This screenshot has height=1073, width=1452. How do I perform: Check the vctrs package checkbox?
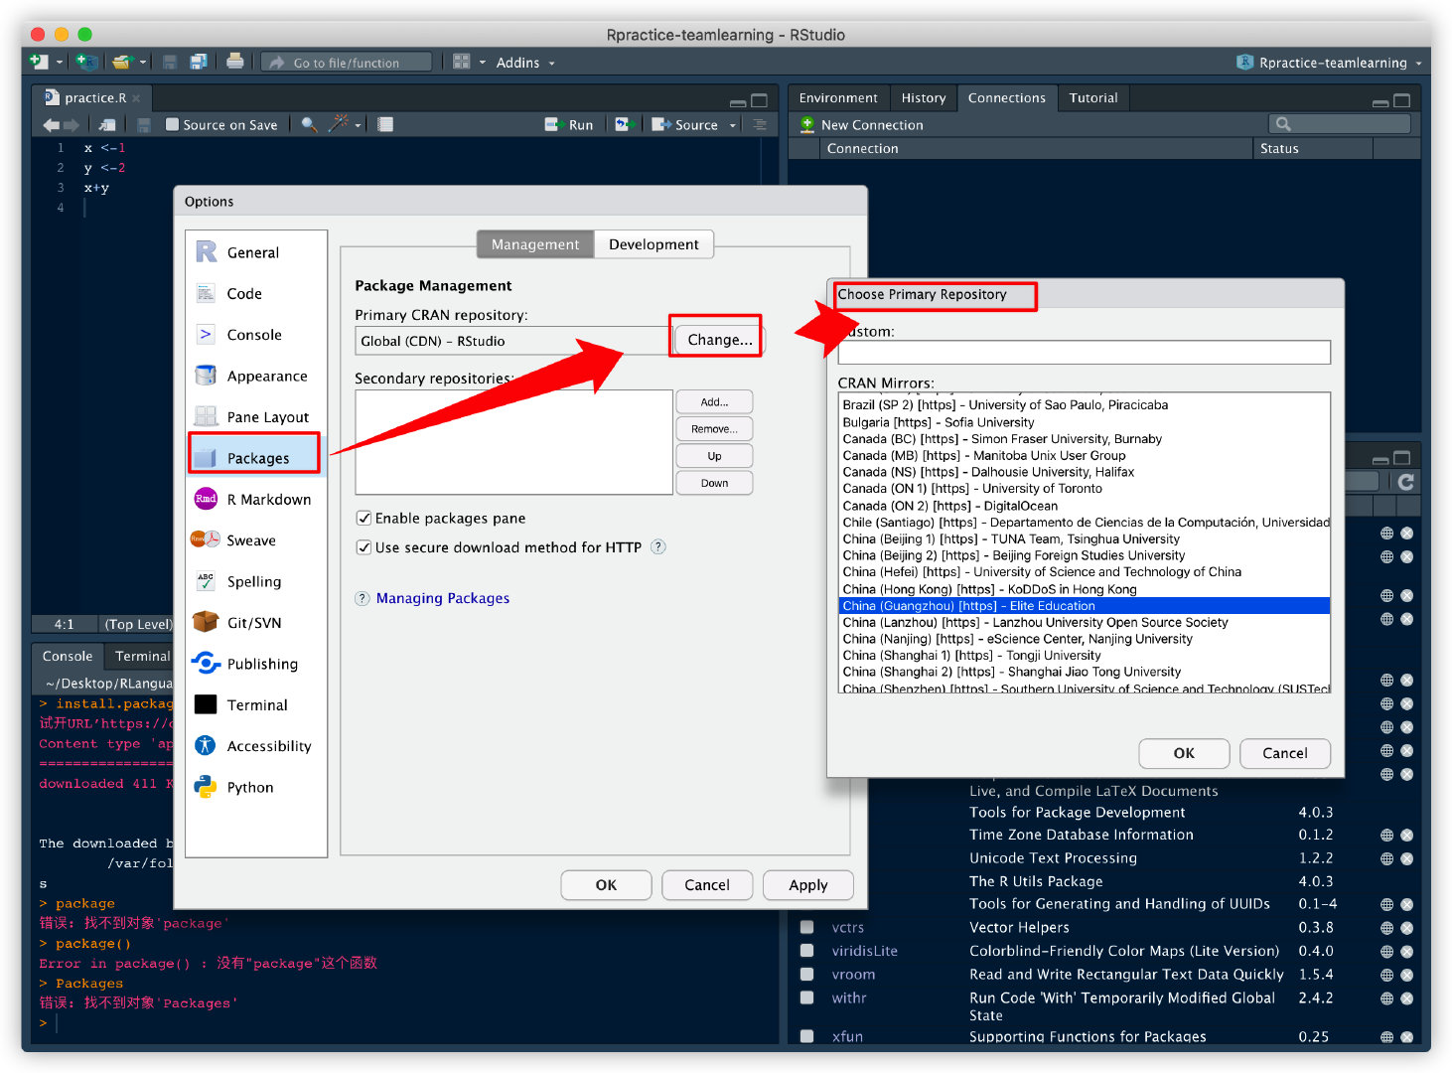point(807,927)
